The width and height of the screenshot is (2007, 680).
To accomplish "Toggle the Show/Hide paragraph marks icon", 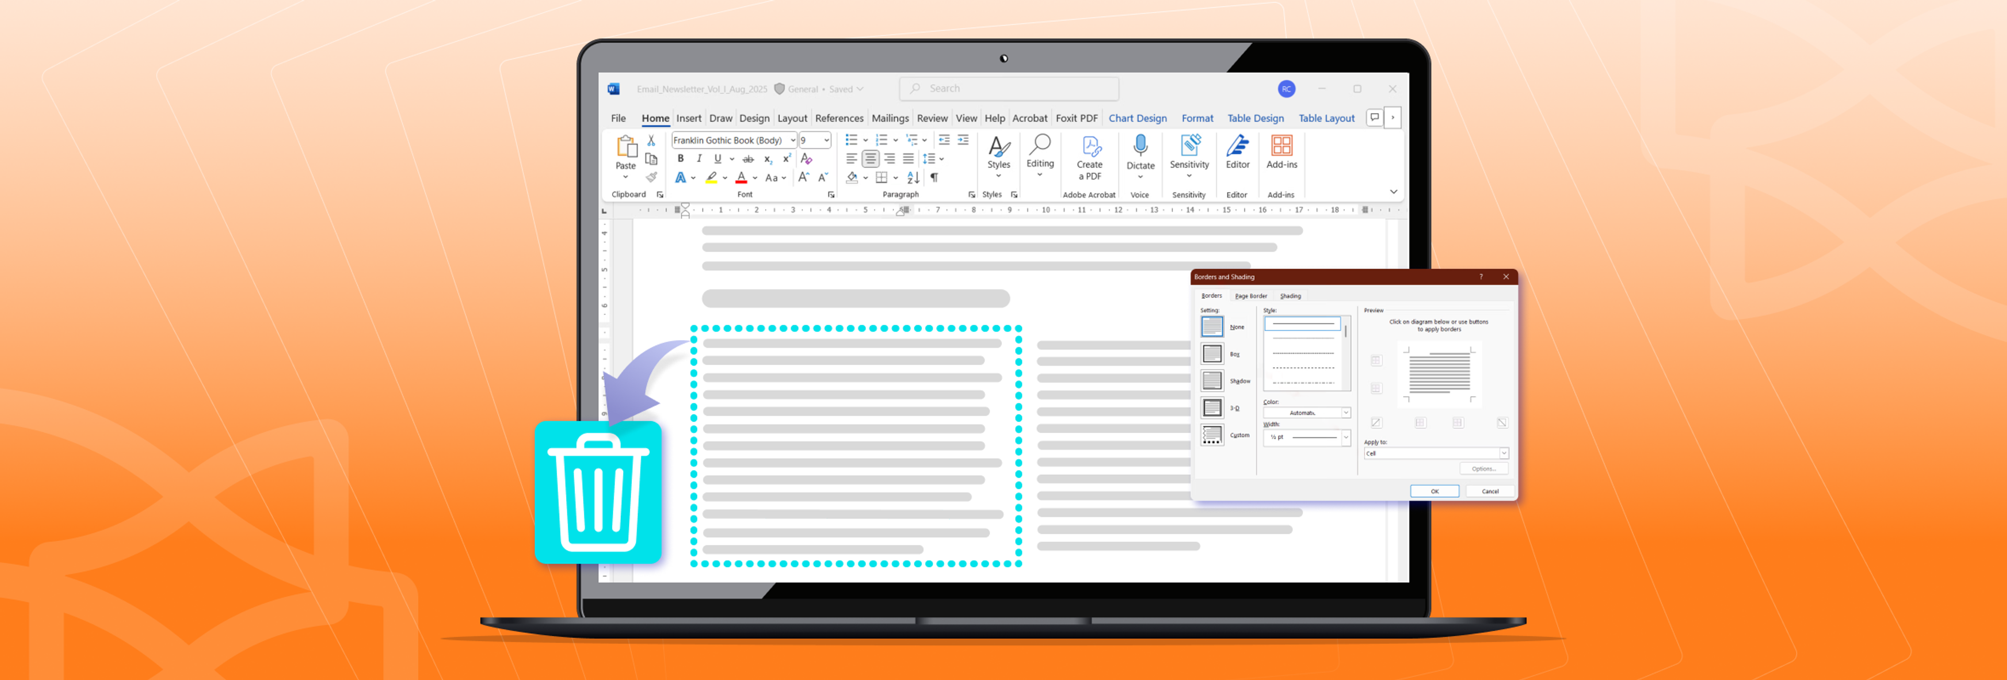I will 934,178.
